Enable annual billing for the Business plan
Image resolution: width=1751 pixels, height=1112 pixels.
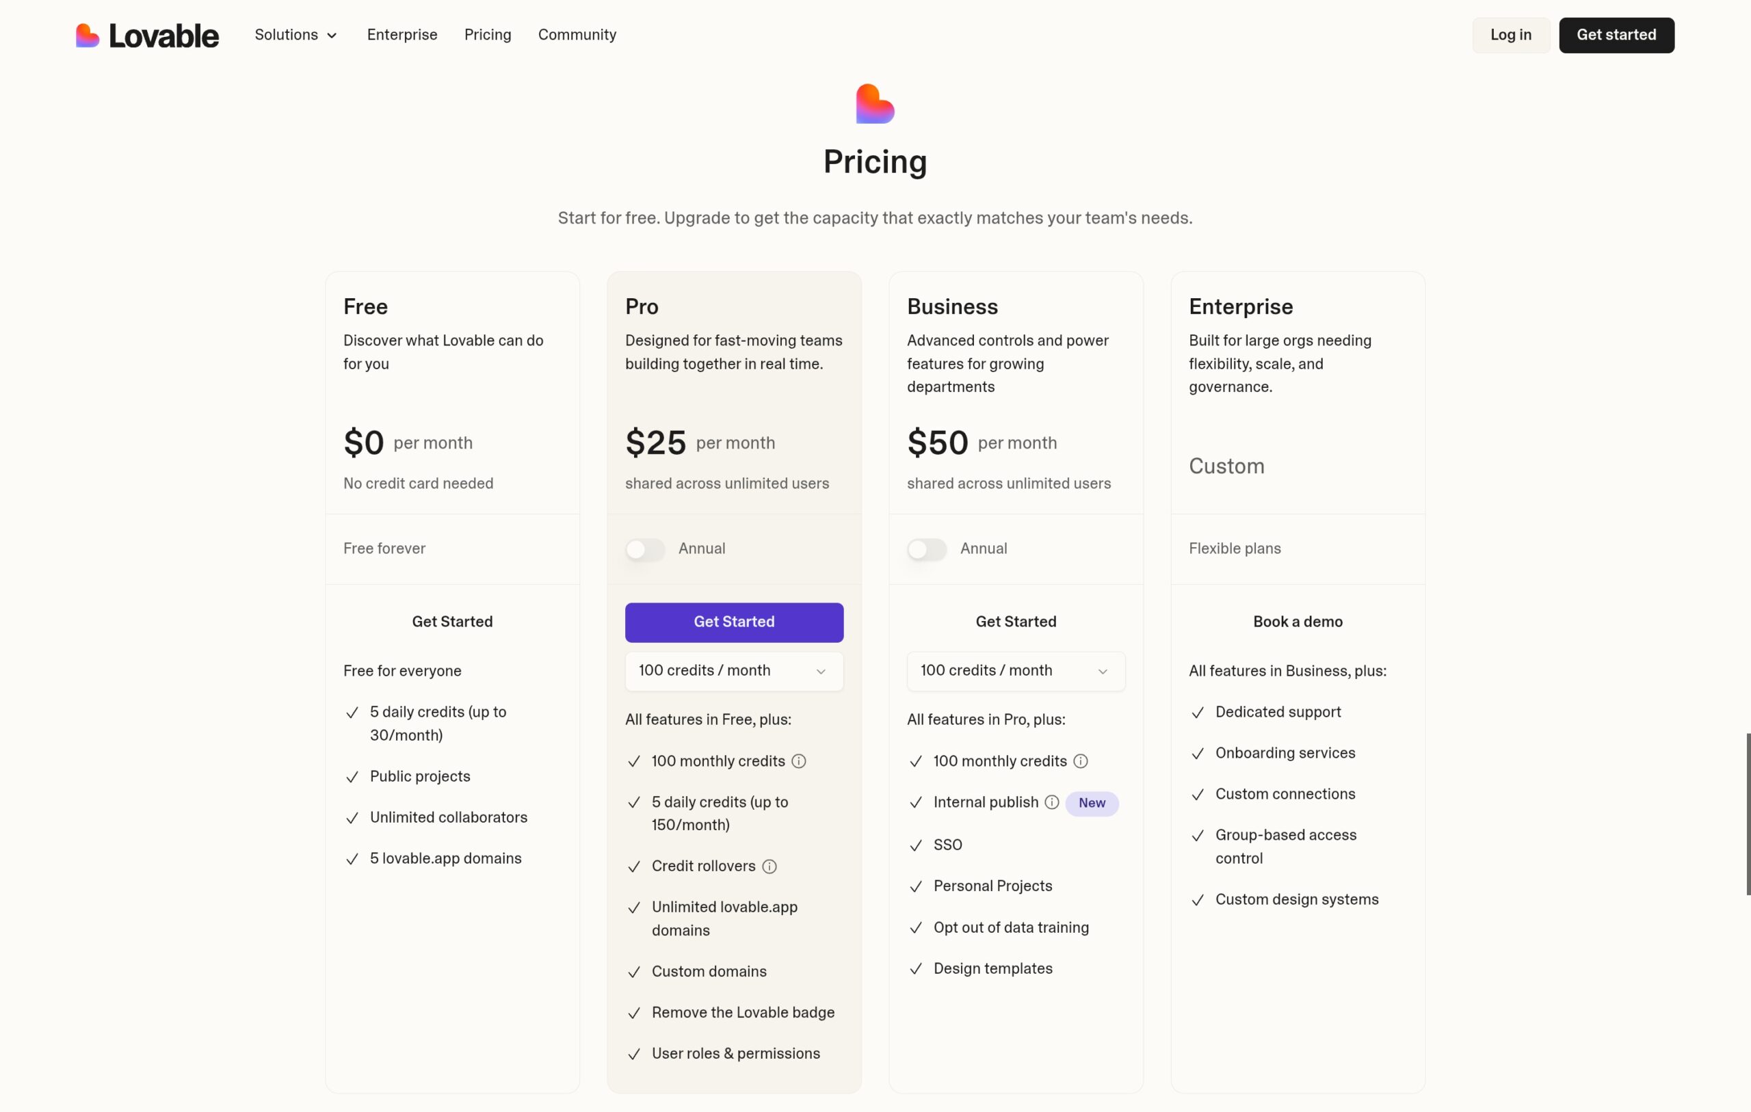[x=926, y=549]
